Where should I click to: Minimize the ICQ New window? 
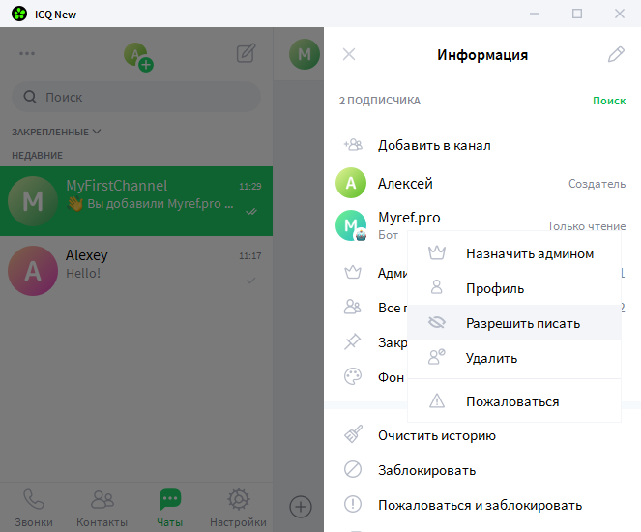(535, 14)
